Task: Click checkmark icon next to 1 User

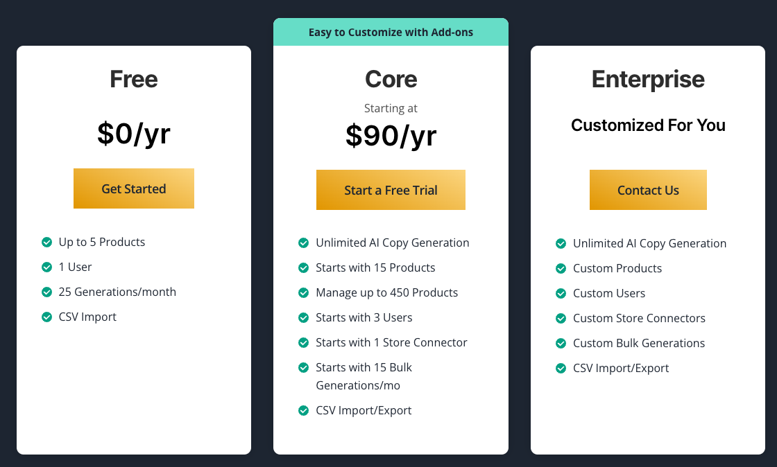Action: (x=47, y=267)
